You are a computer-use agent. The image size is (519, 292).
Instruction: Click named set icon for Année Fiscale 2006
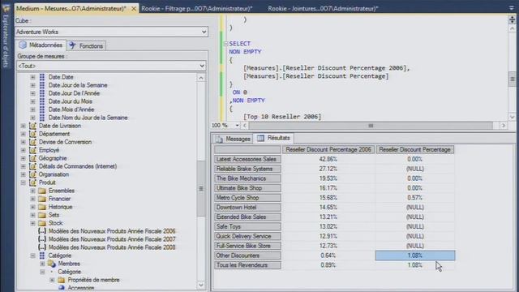click(x=42, y=231)
